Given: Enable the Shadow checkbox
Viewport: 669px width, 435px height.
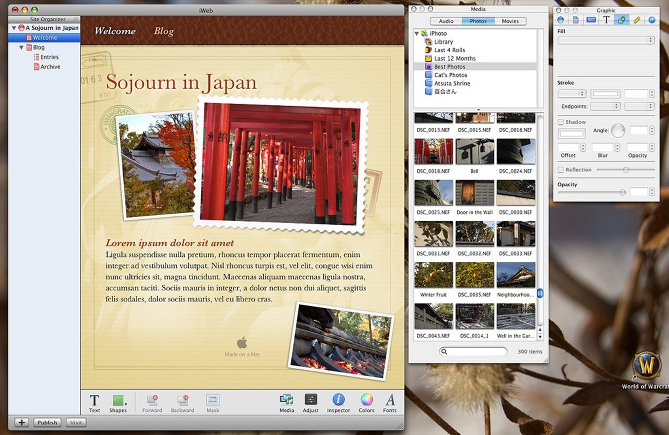Looking at the screenshot, I should tap(561, 122).
